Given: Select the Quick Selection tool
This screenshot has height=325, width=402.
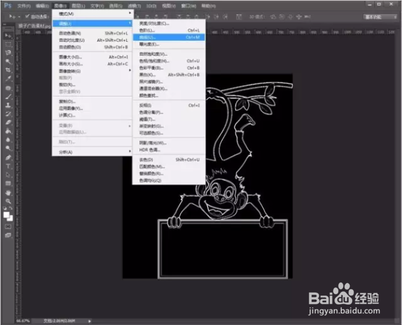Looking at the screenshot, I should [8, 61].
